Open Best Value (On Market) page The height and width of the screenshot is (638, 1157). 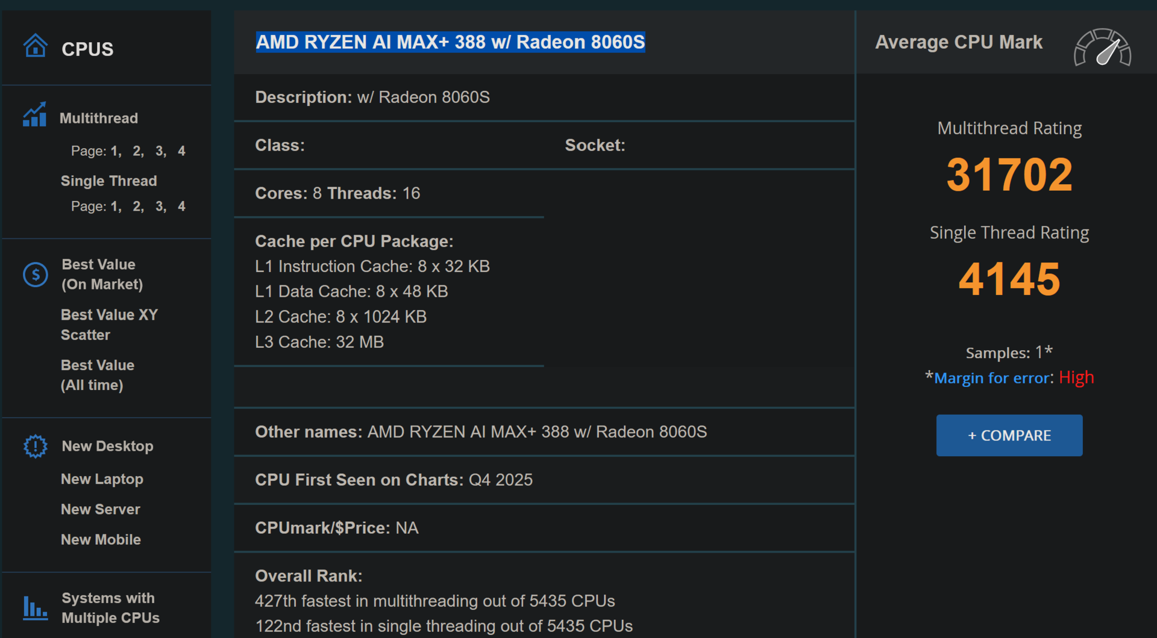pos(102,274)
